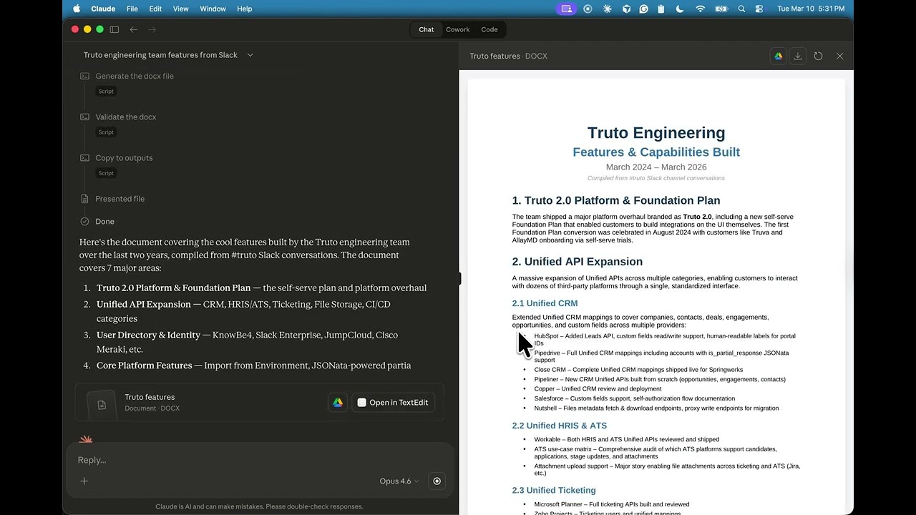This screenshot has width=916, height=515.
Task: Open the Copy to outputs step
Action: 124,157
